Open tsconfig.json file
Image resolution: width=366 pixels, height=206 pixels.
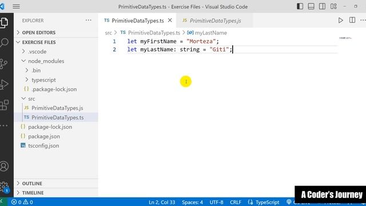pos(56,145)
